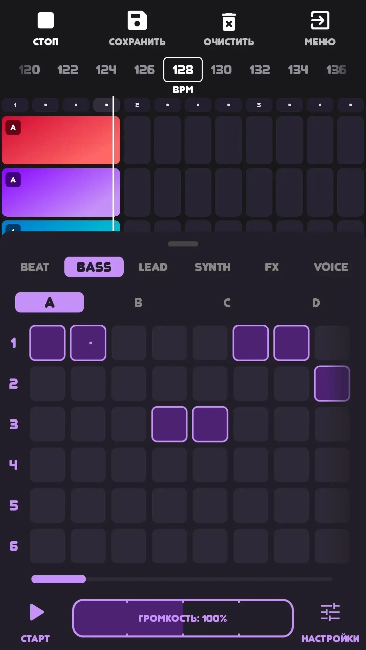Adjust the ГРОМКОСТЬ 100% volume slider
This screenshot has height=650, width=366.
pyautogui.click(x=183, y=618)
